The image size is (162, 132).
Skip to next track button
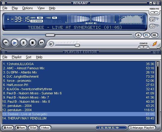pos(41,42)
